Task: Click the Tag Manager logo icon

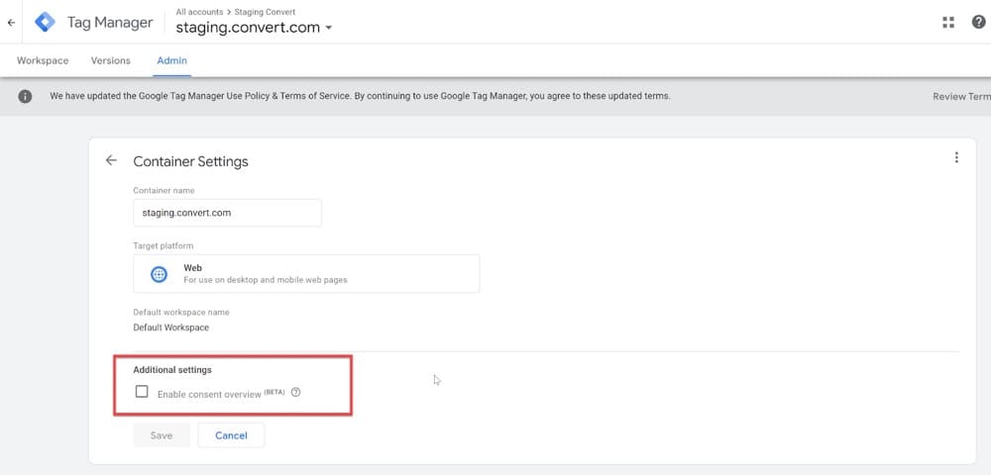Action: pyautogui.click(x=46, y=22)
